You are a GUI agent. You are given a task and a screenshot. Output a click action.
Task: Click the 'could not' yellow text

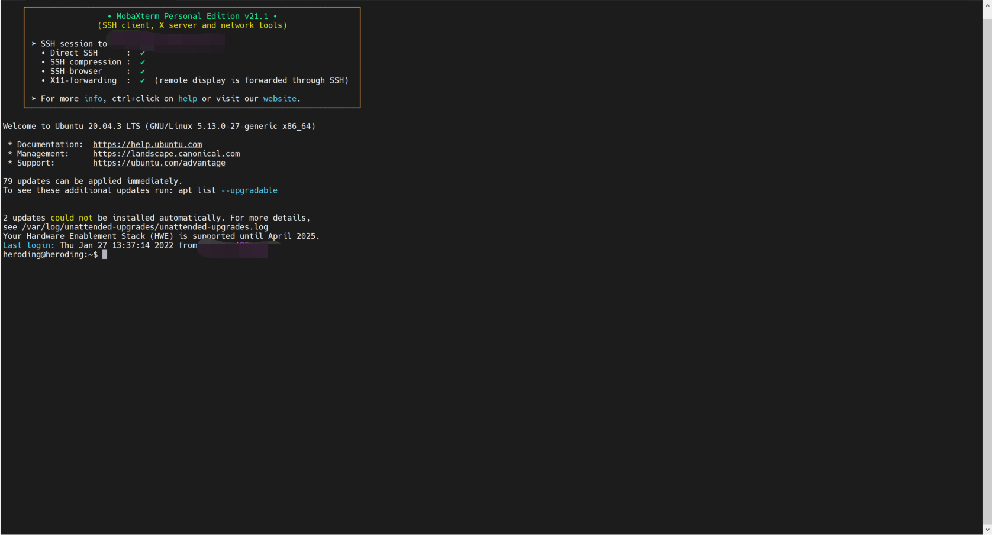pos(72,218)
